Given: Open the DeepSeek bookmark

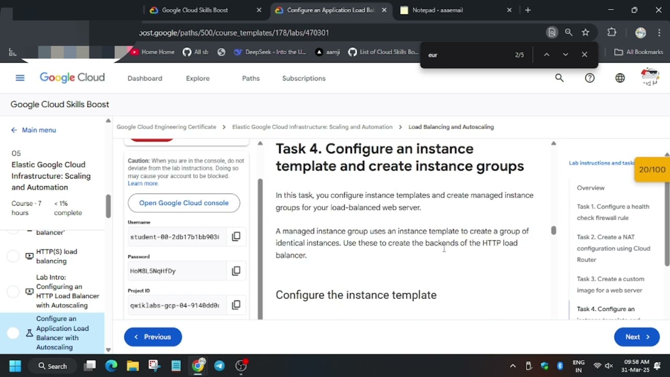Looking at the screenshot, I should pyautogui.click(x=270, y=52).
